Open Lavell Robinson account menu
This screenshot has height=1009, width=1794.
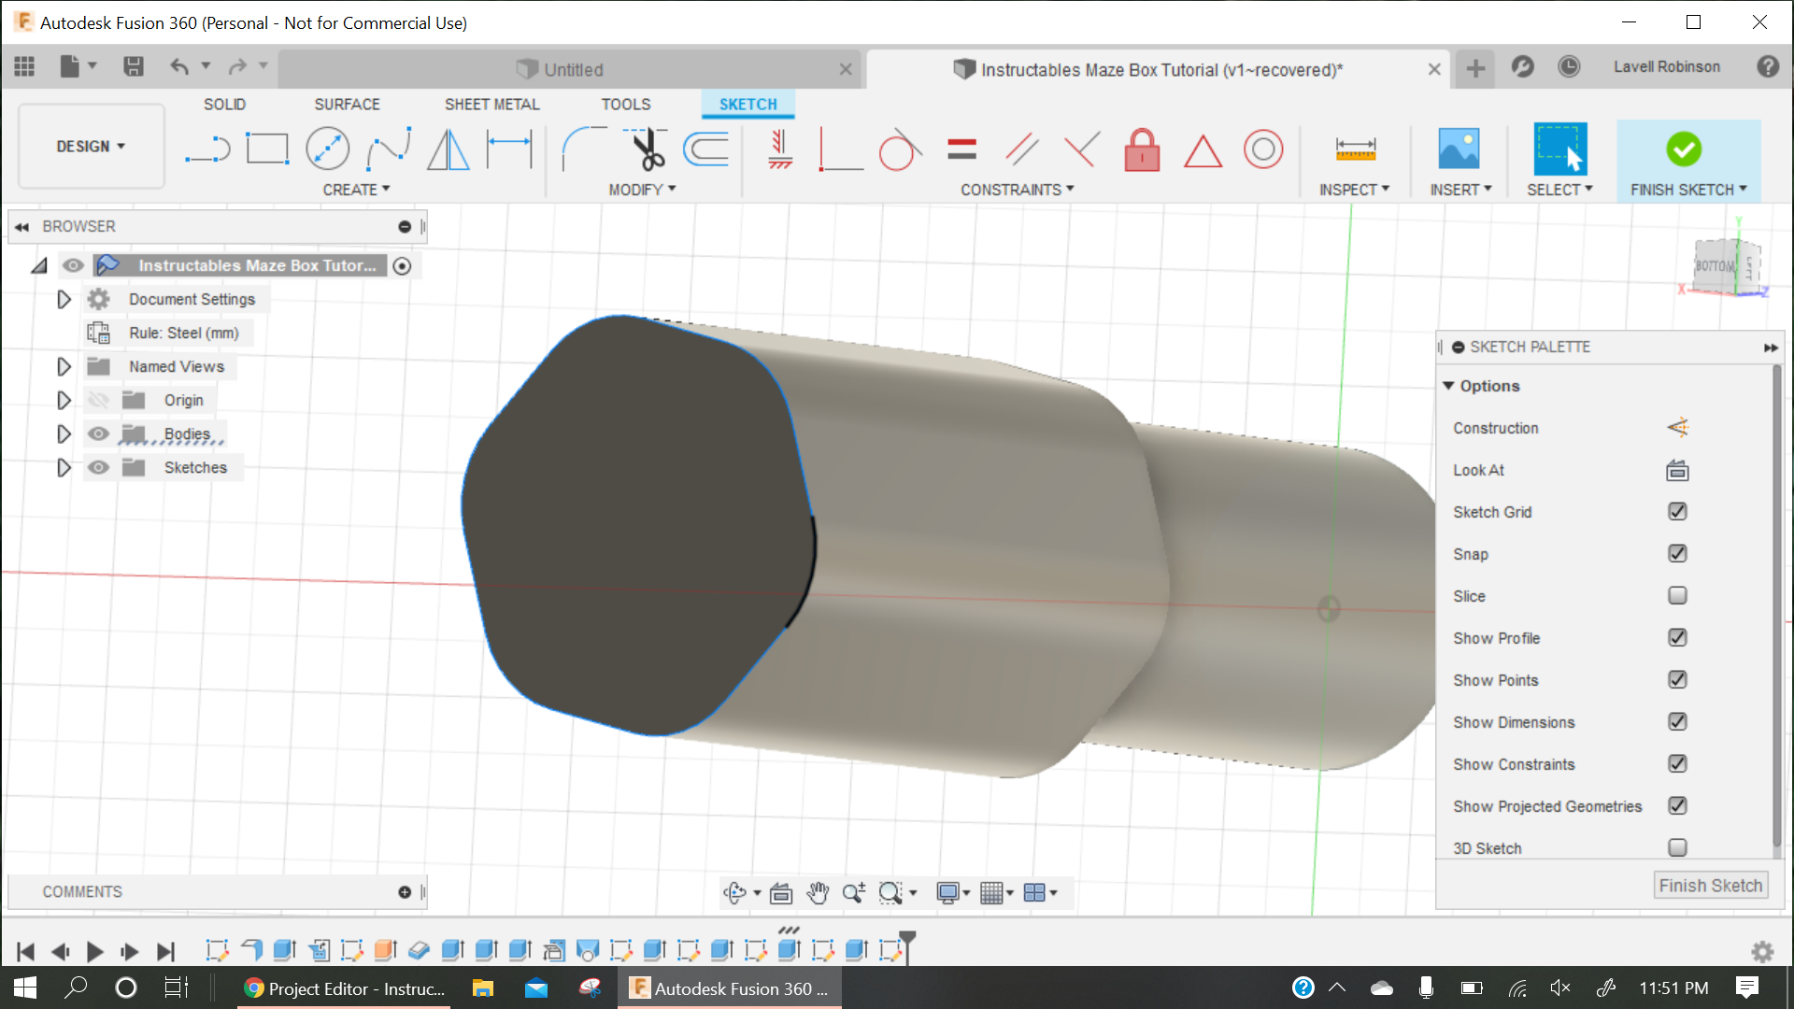point(1666,66)
